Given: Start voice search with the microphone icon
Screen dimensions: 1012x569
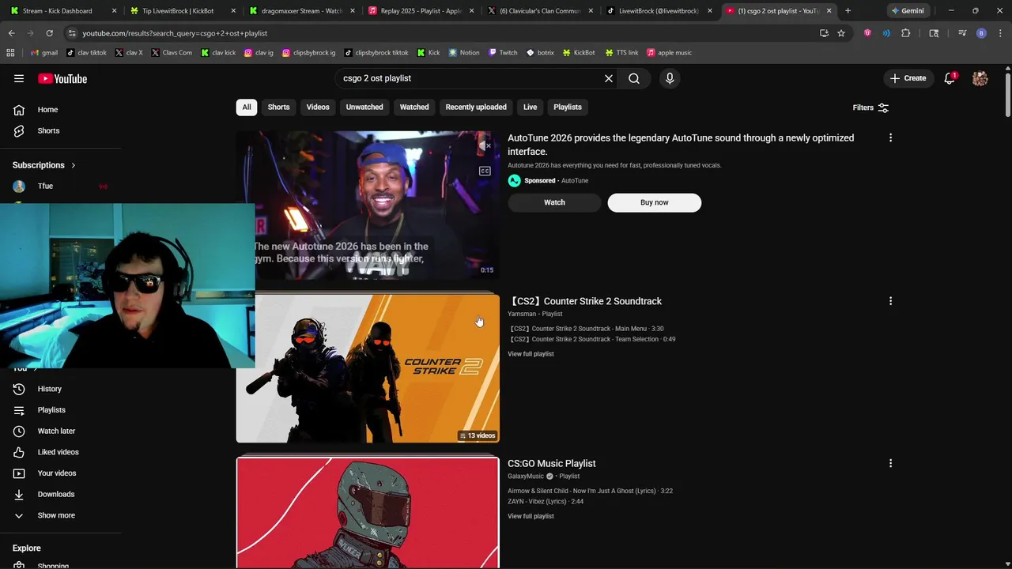Looking at the screenshot, I should pos(670,78).
